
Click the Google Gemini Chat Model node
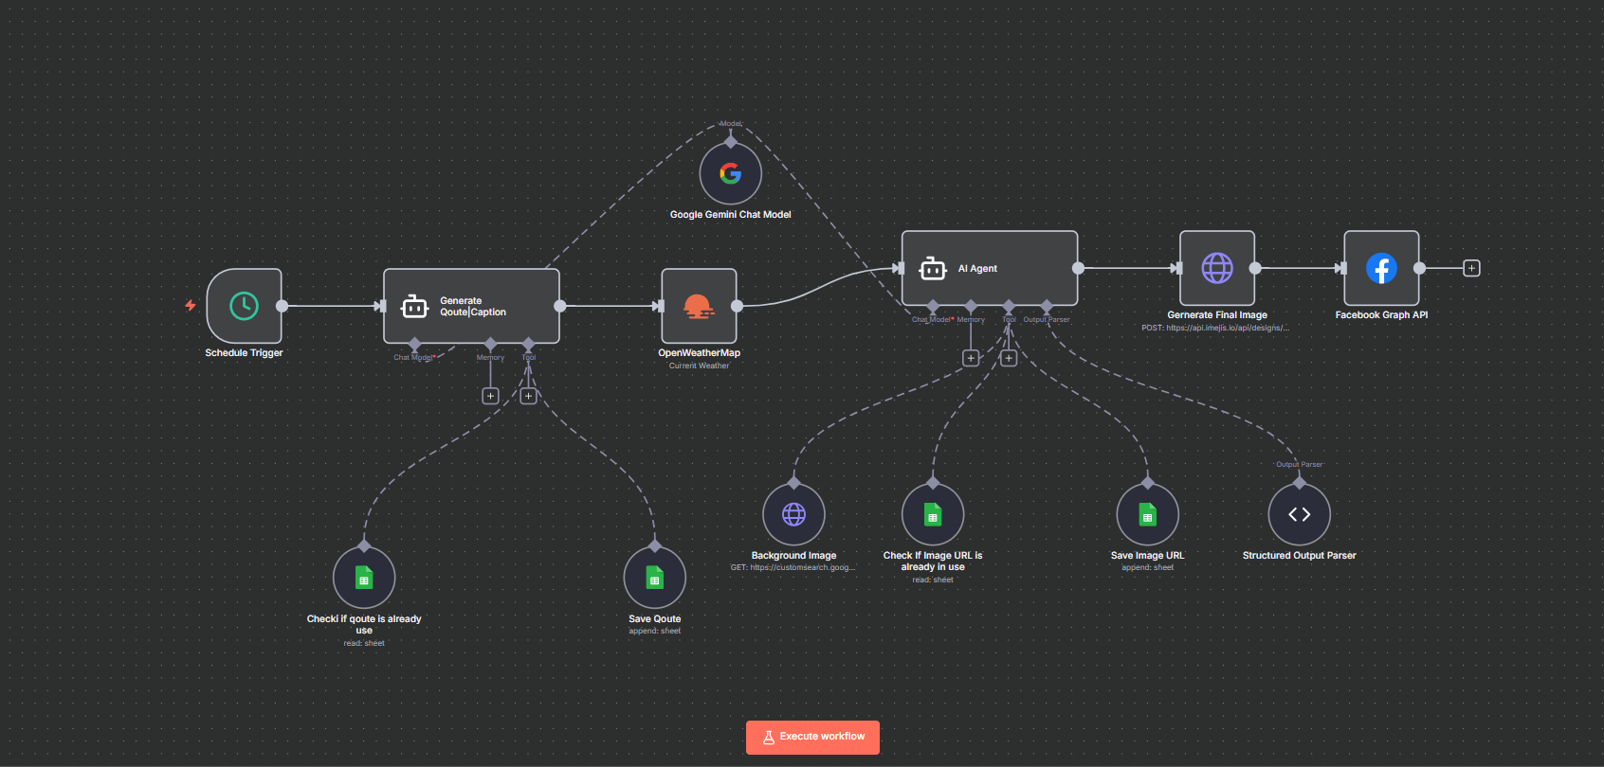click(x=730, y=174)
